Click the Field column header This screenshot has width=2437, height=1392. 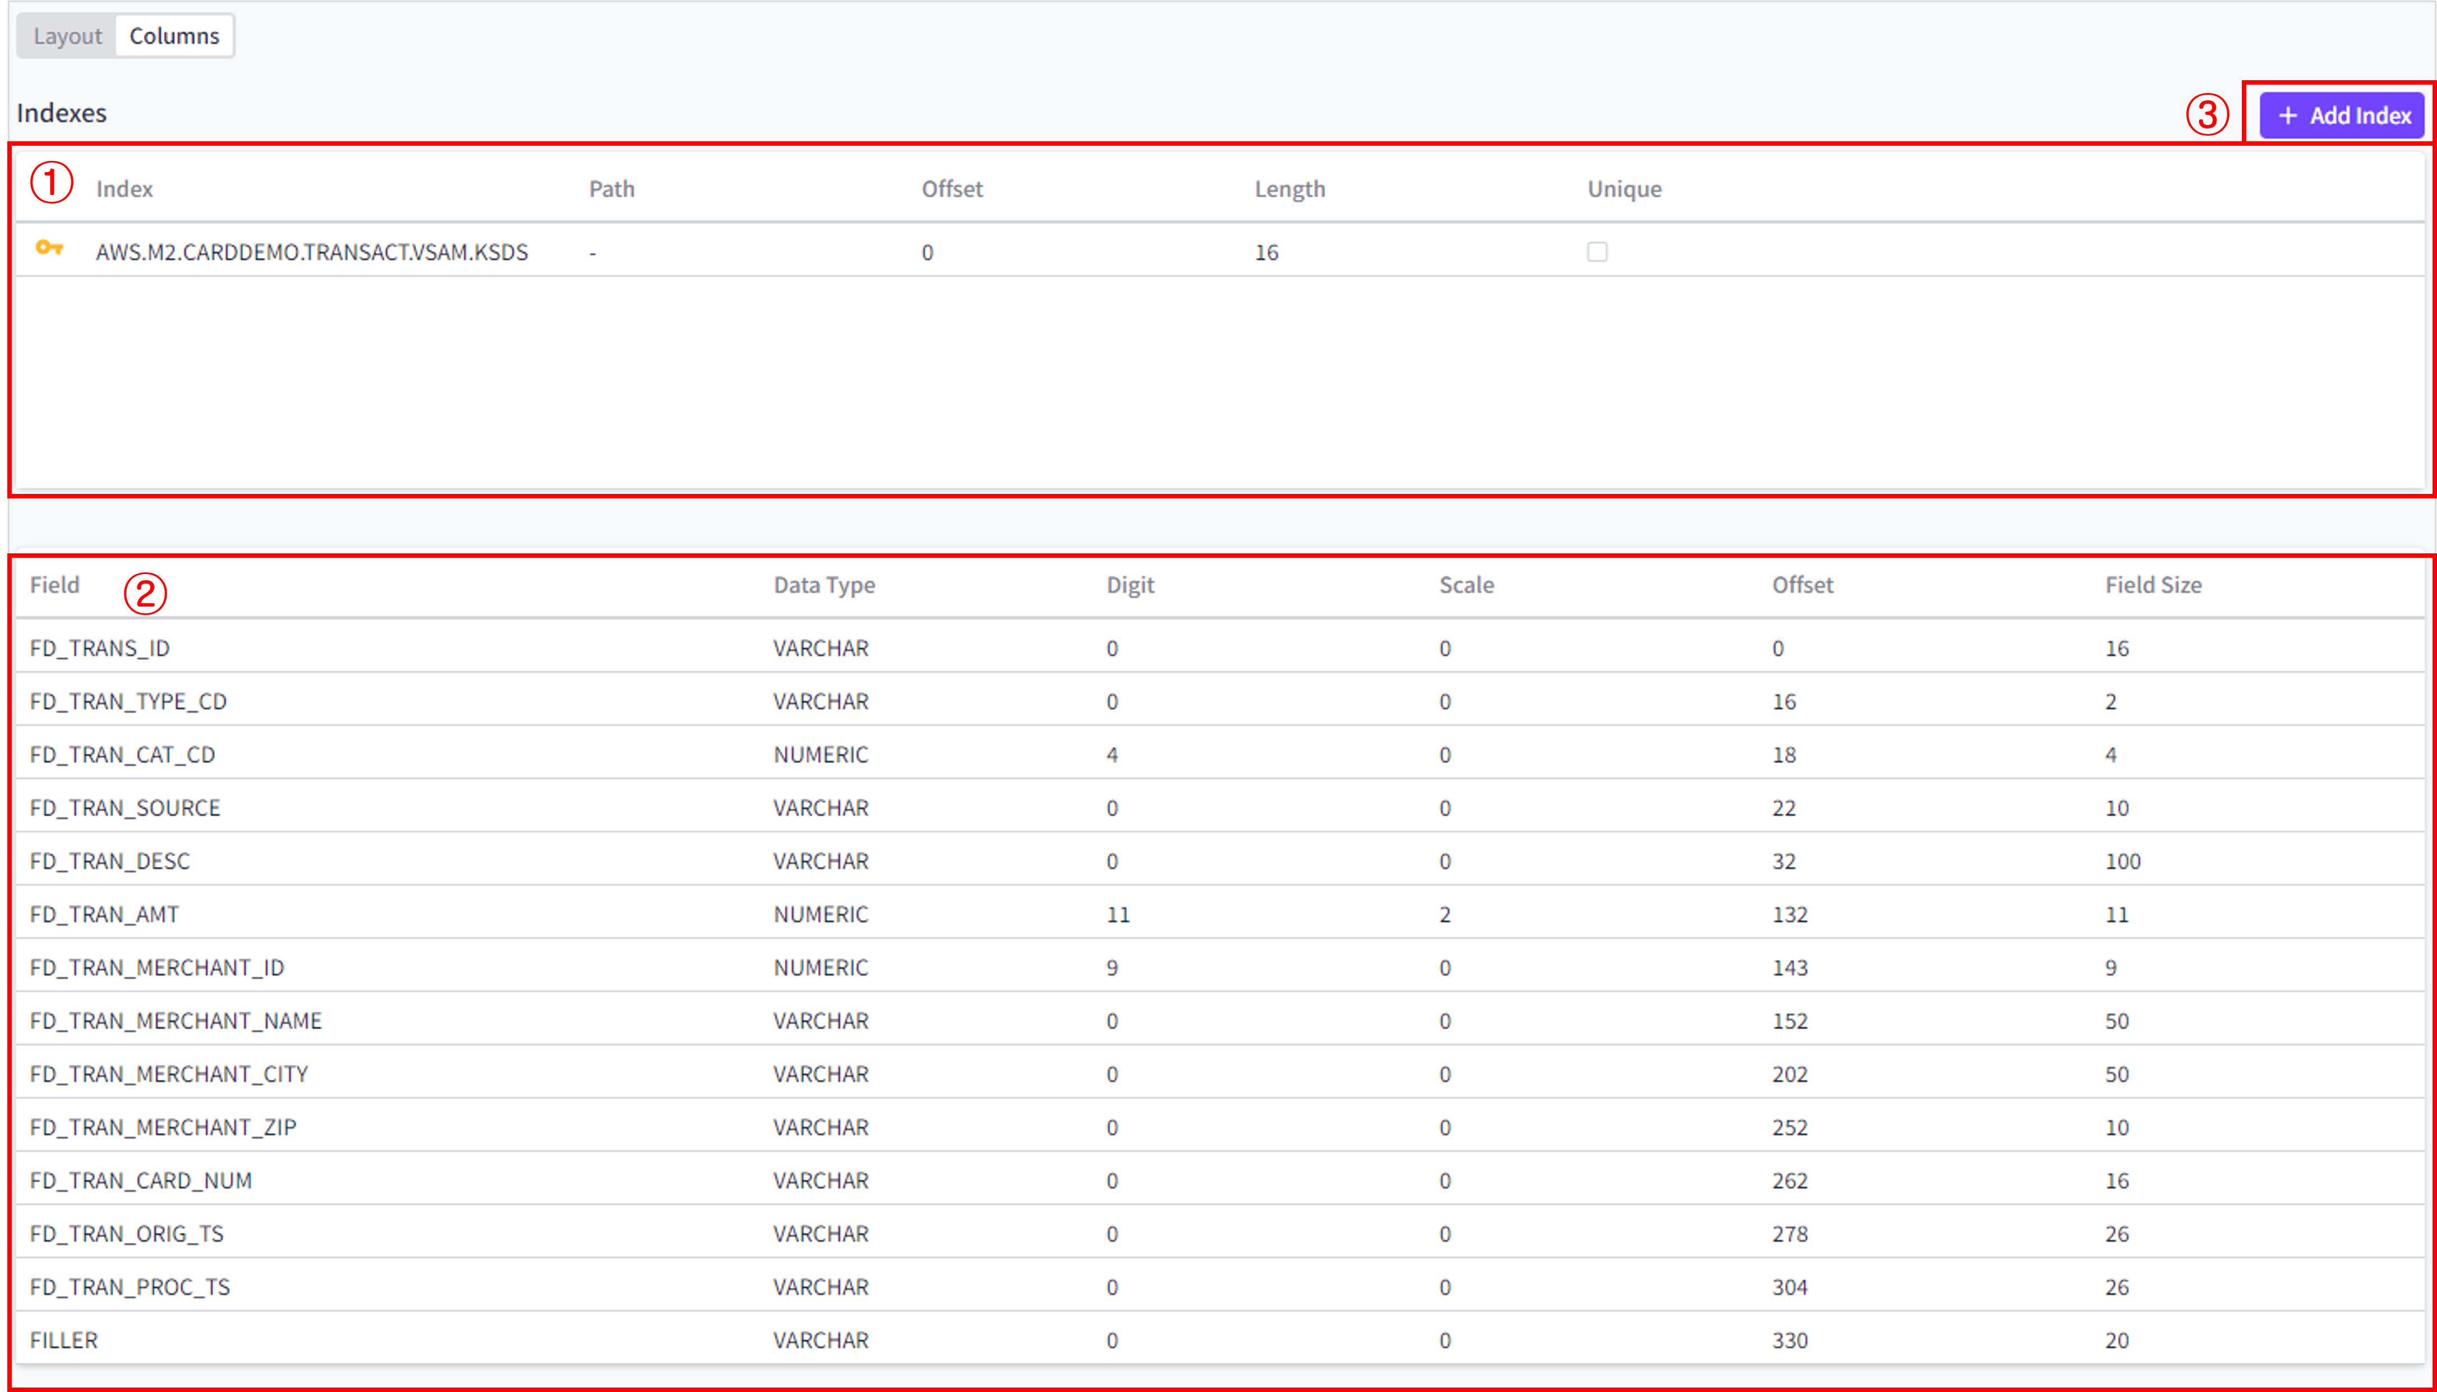click(54, 585)
